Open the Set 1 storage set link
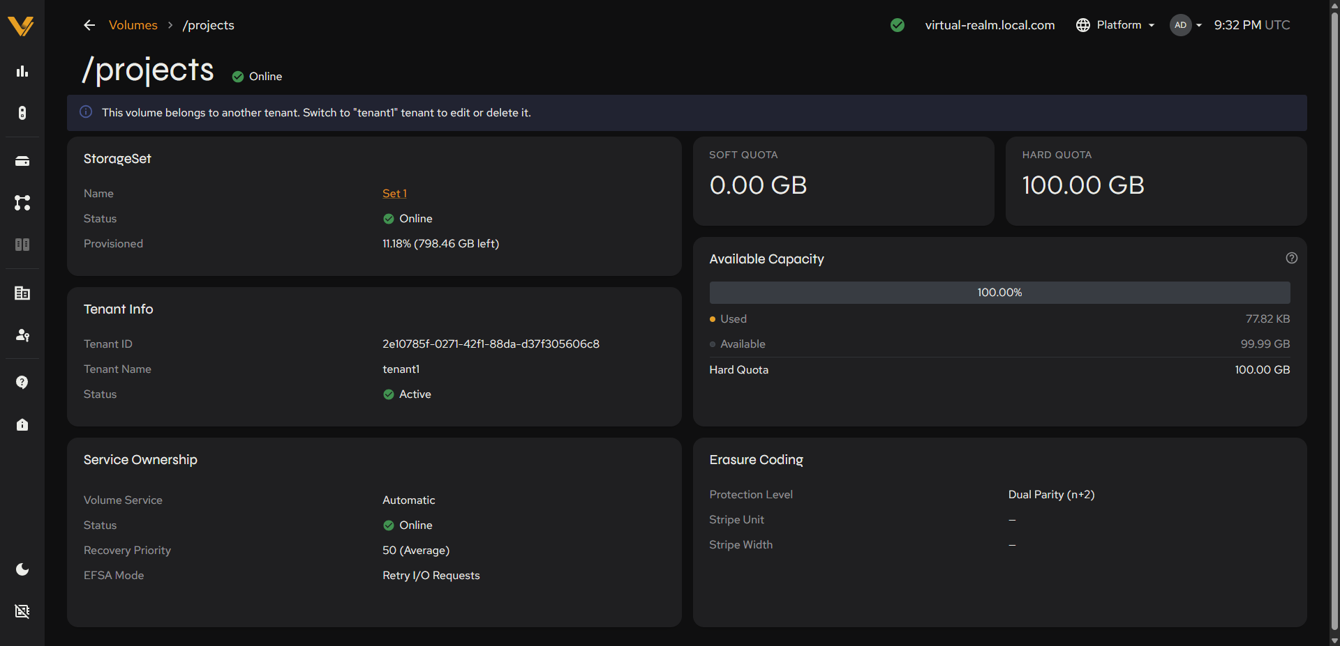The width and height of the screenshot is (1340, 646). tap(394, 194)
